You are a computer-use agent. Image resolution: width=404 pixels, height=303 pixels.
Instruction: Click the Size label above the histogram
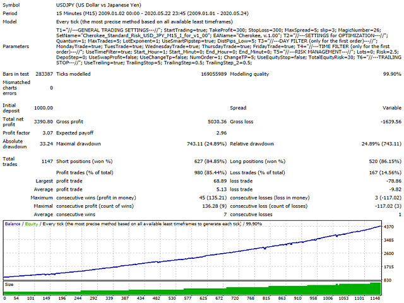(x=10, y=284)
